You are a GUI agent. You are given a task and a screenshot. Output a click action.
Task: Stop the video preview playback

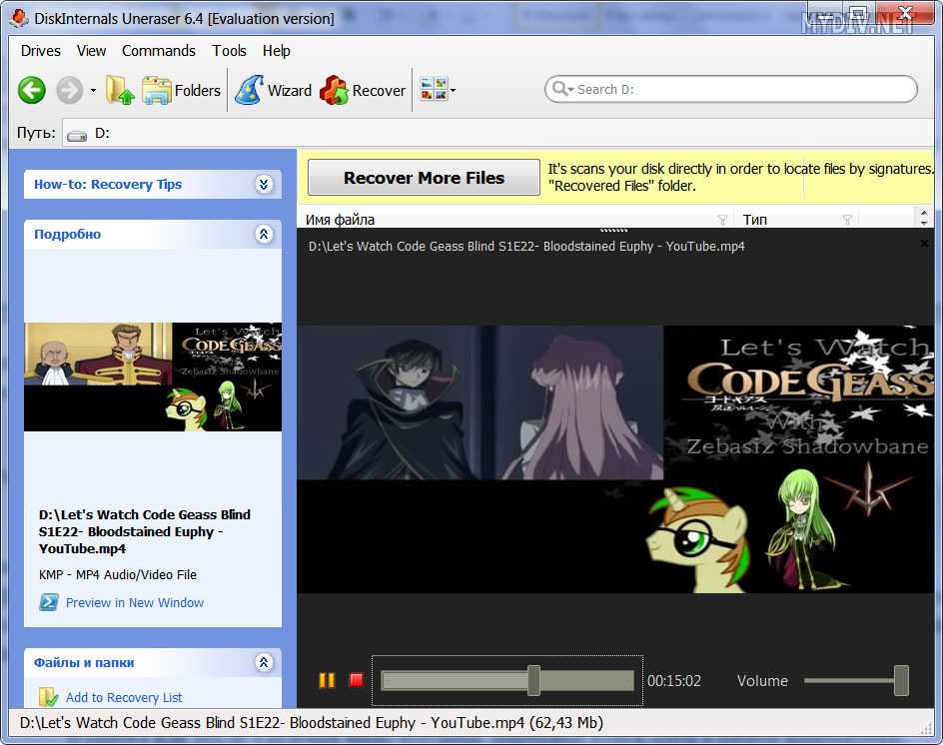tap(356, 680)
